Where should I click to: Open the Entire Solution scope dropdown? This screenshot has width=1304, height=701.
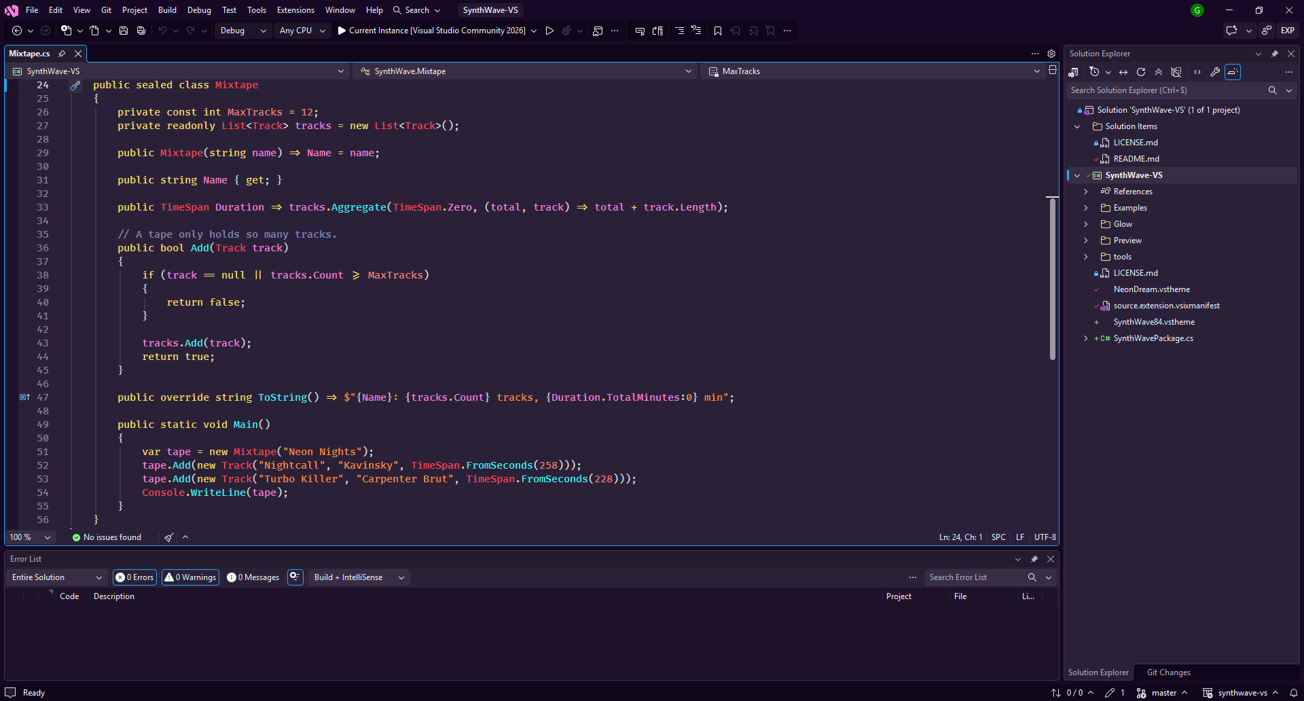pyautogui.click(x=56, y=577)
